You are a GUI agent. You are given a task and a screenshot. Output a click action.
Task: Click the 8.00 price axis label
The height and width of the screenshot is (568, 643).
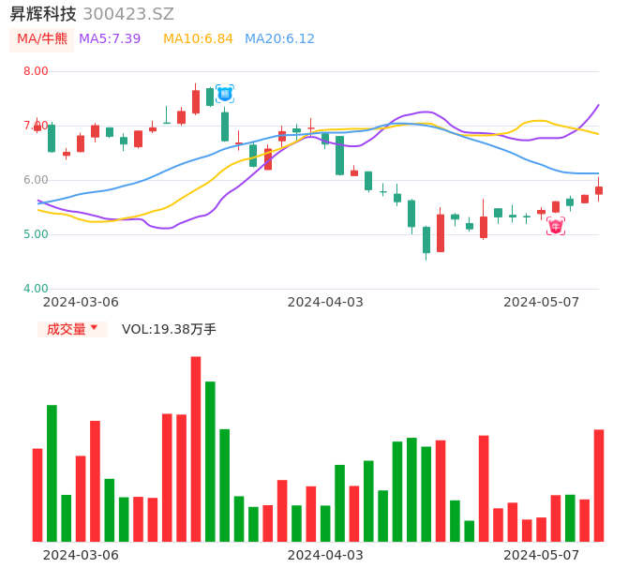point(36,71)
